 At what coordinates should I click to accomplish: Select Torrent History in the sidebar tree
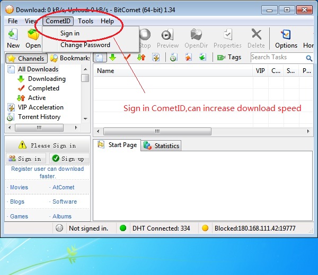click(x=39, y=117)
